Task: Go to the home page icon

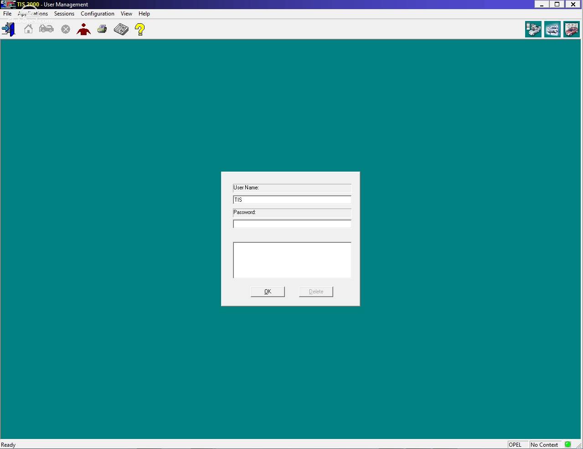Action: 28,29
